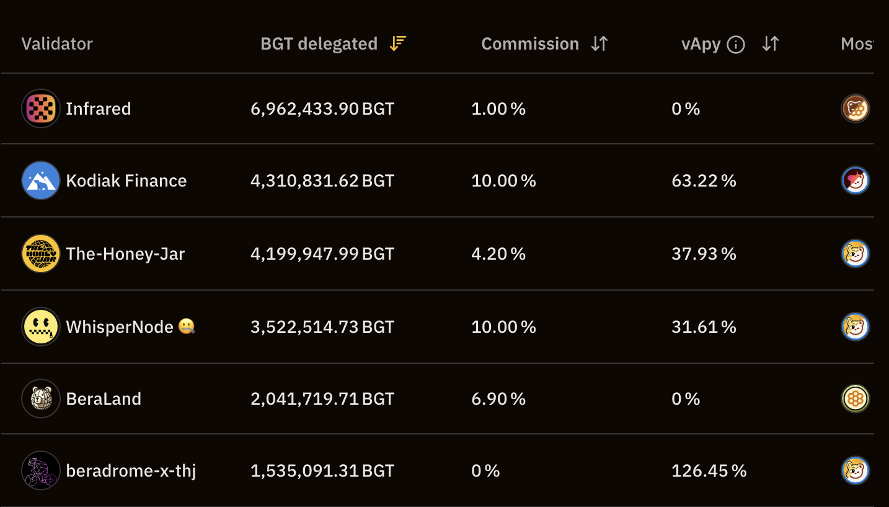The image size is (889, 507).
Task: Select the WhisperNode validator row
Action: point(438,327)
